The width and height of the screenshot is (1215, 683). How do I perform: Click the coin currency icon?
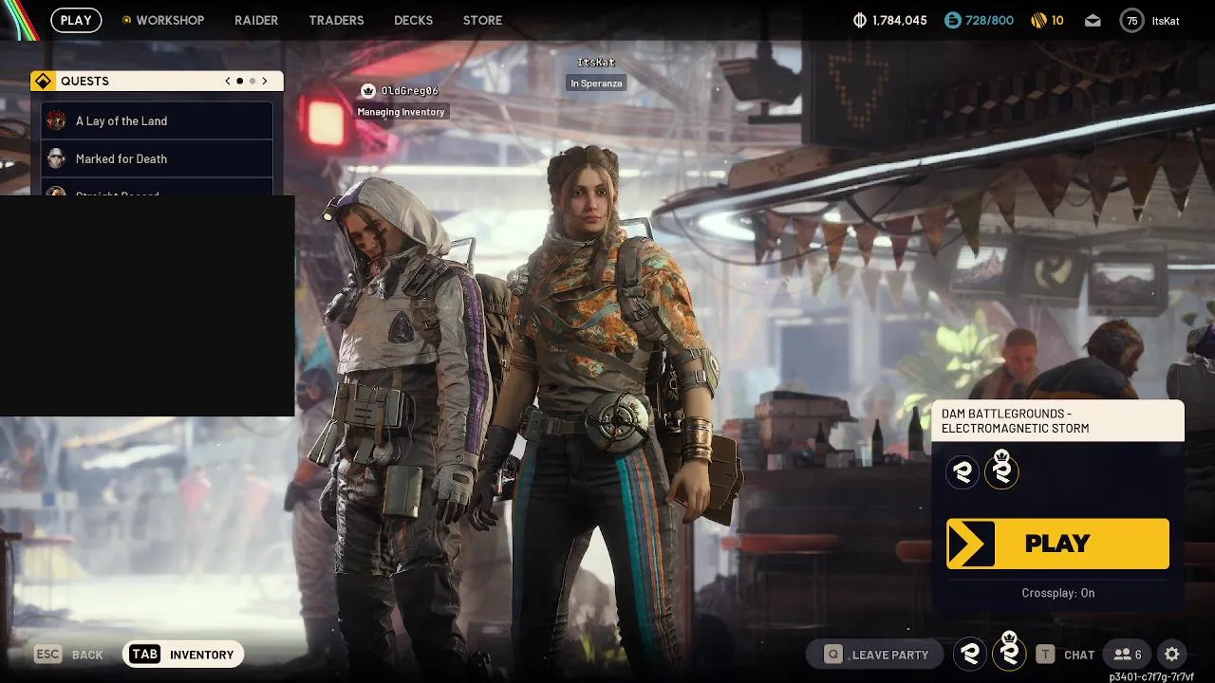(x=860, y=20)
